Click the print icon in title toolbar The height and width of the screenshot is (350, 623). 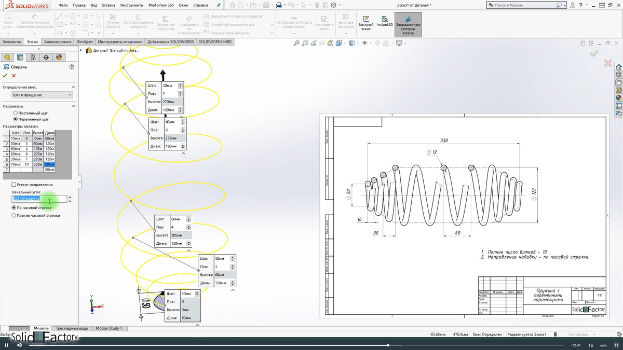[279, 5]
